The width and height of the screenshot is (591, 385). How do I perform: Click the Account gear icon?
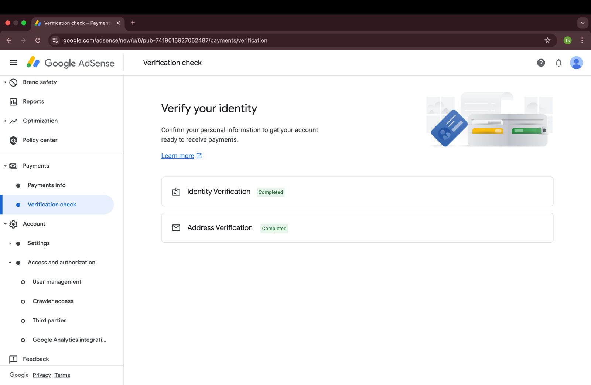click(x=13, y=224)
